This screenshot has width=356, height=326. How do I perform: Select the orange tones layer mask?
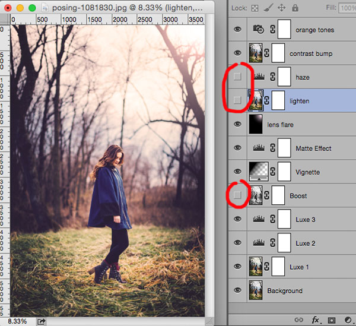[x=284, y=29]
